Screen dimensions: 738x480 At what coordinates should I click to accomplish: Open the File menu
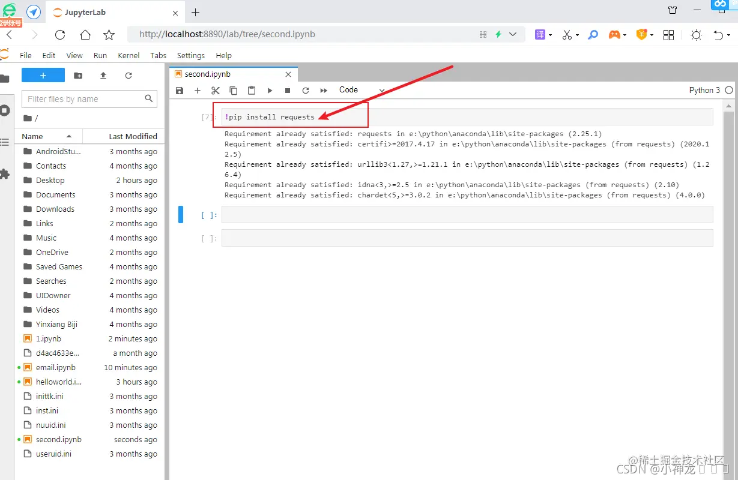26,55
